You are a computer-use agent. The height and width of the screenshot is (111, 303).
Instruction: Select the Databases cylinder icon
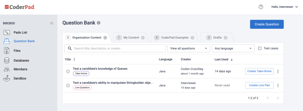(7, 60)
